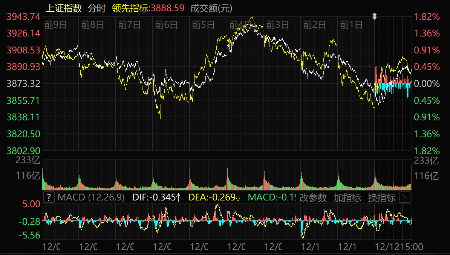Screen dimensions: 450x255
Task: Click the DEA down arrow indicator
Action: 239,197
